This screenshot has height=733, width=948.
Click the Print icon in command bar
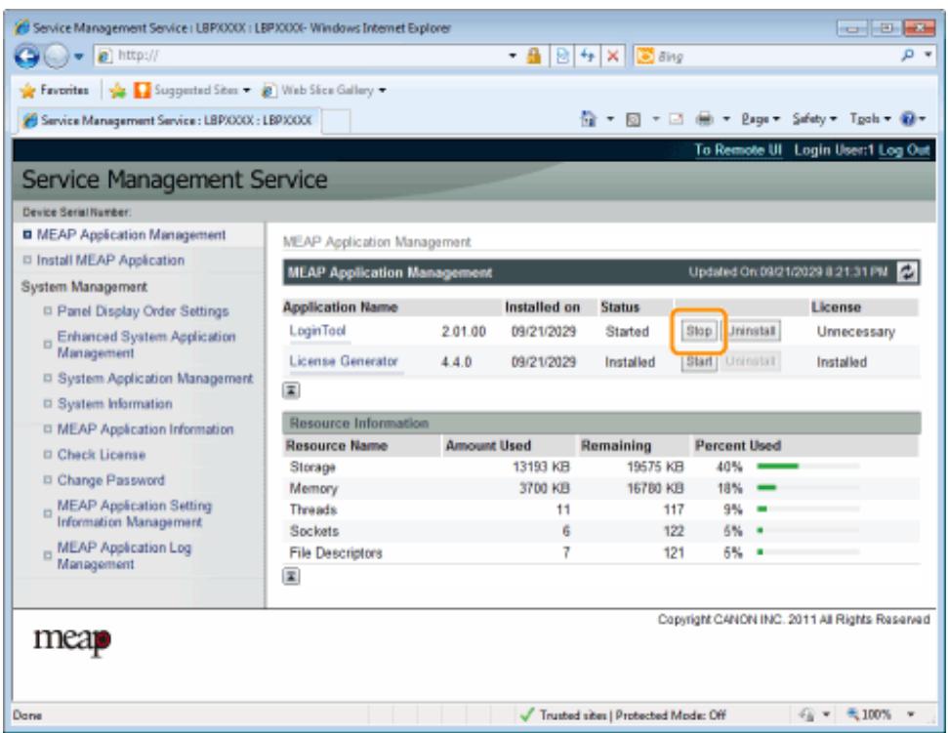pyautogui.click(x=704, y=120)
